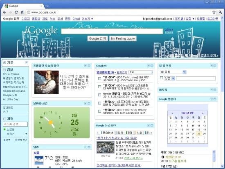The width and height of the screenshot is (225, 169).
Task: Maximize the date and time gadget
Action: pos(89,103)
